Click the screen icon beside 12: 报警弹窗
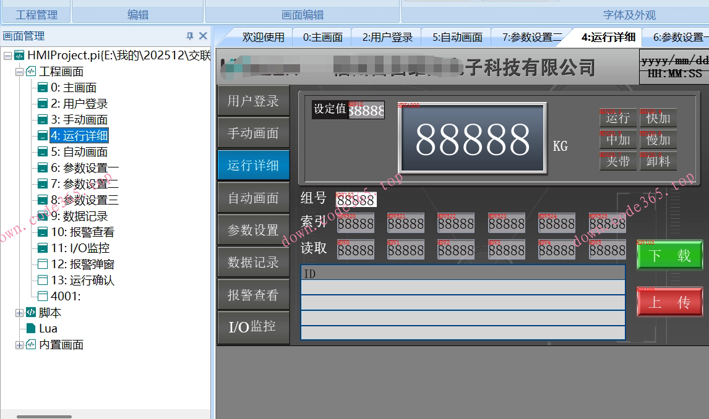Viewport: 709px width, 419px height. [x=43, y=265]
